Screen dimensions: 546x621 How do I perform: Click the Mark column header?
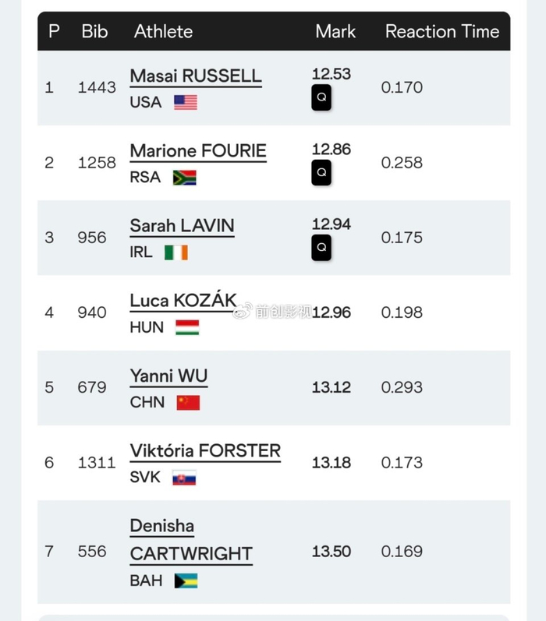point(335,31)
